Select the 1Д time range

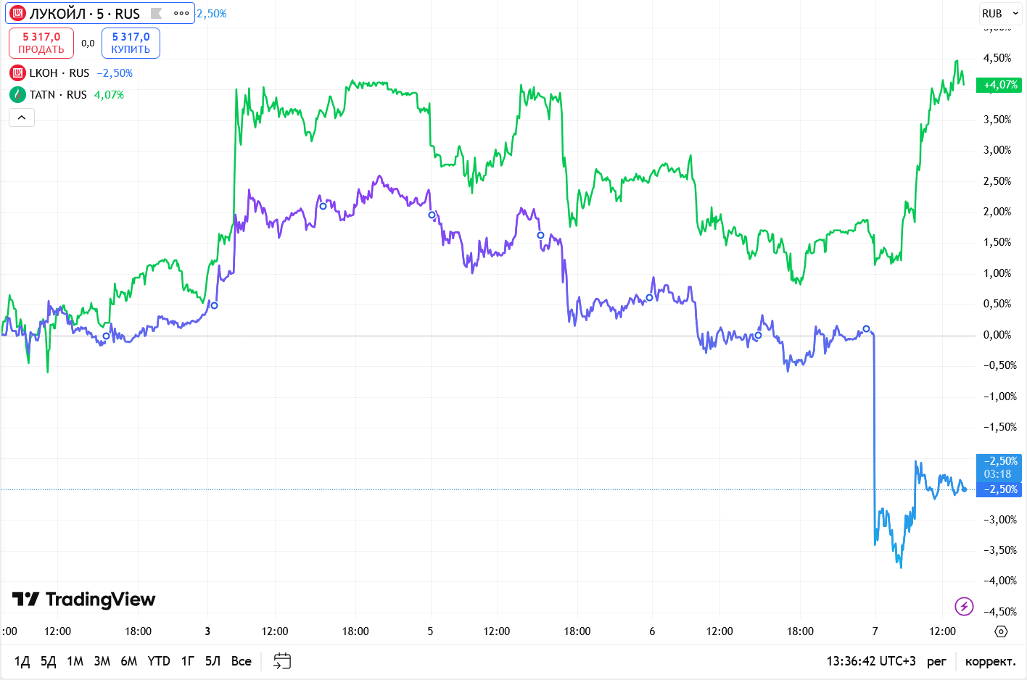(x=22, y=661)
